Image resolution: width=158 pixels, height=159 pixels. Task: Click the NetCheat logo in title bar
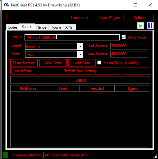(7, 5)
